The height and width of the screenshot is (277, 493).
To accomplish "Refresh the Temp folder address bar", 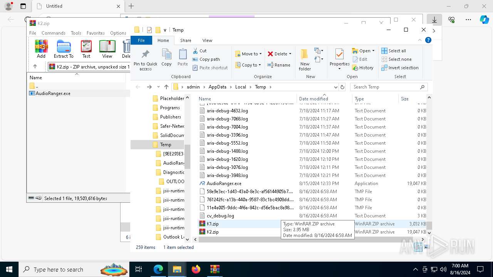I will (342, 87).
